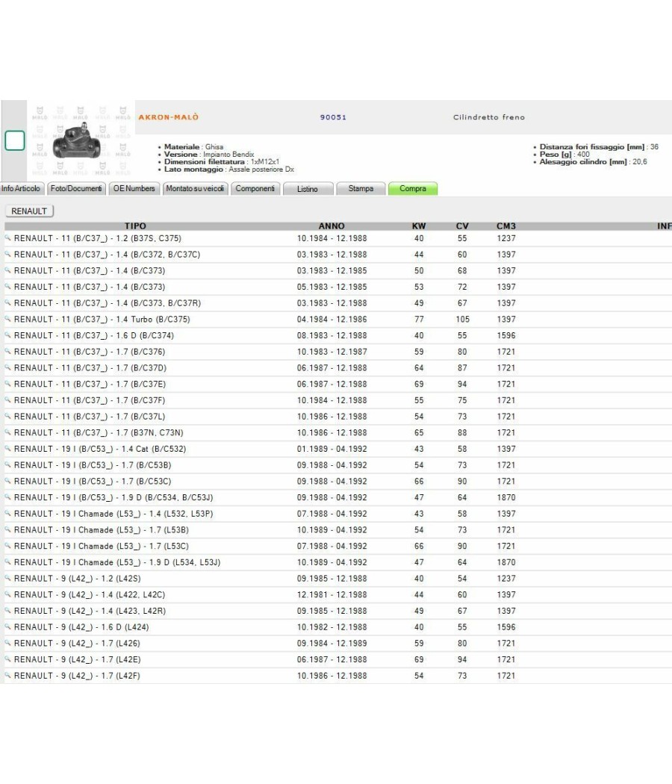Click the Materiale: Ghisa specification
This screenshot has height=784, width=672.
194,146
